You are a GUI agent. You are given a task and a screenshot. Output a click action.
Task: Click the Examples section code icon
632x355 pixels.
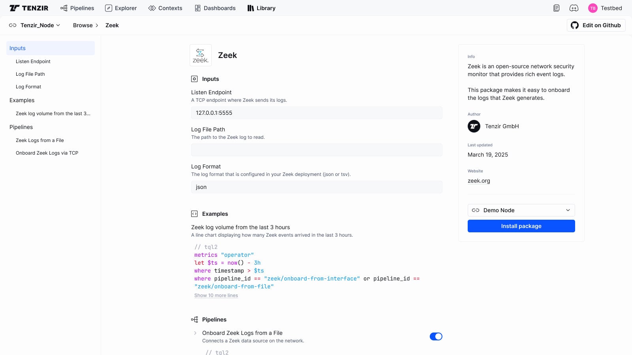tap(194, 214)
